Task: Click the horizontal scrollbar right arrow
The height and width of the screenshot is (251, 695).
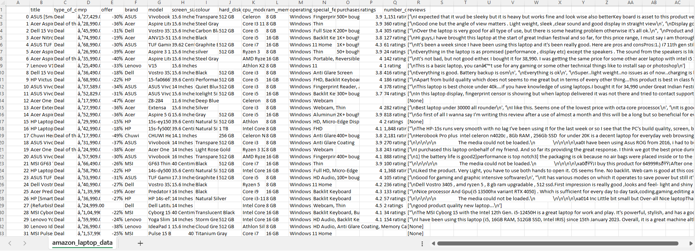Action: click(691, 244)
